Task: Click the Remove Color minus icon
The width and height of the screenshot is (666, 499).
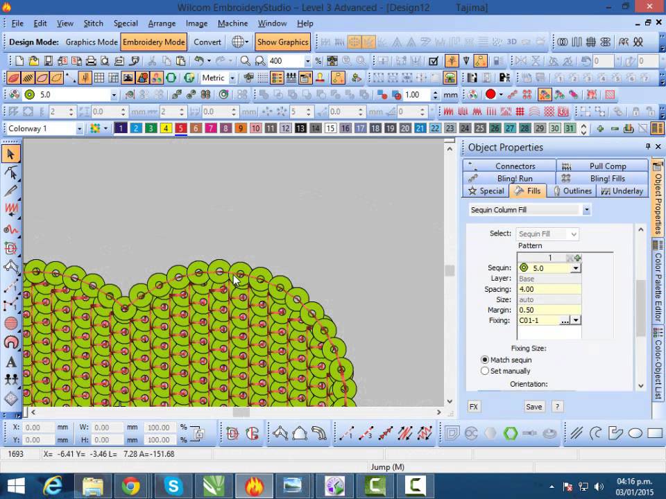Action: pos(615,128)
